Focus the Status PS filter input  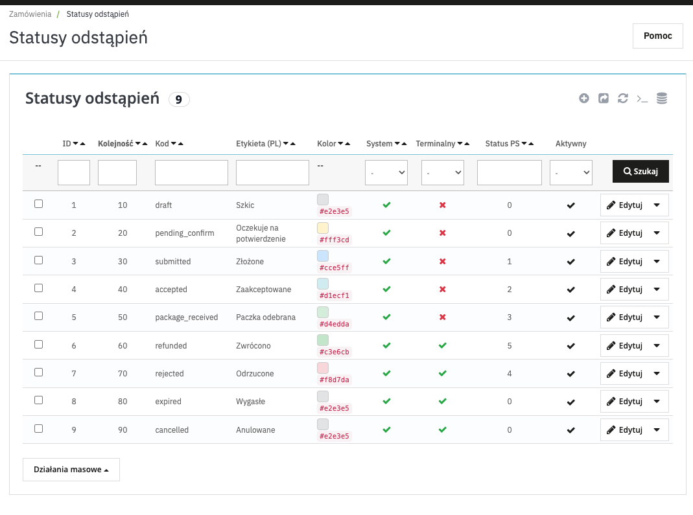[x=509, y=172]
